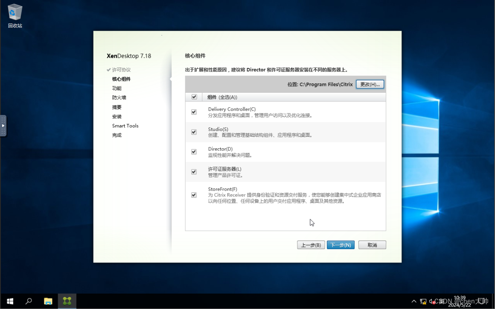Select the 摘要 step in sidebar

point(117,107)
